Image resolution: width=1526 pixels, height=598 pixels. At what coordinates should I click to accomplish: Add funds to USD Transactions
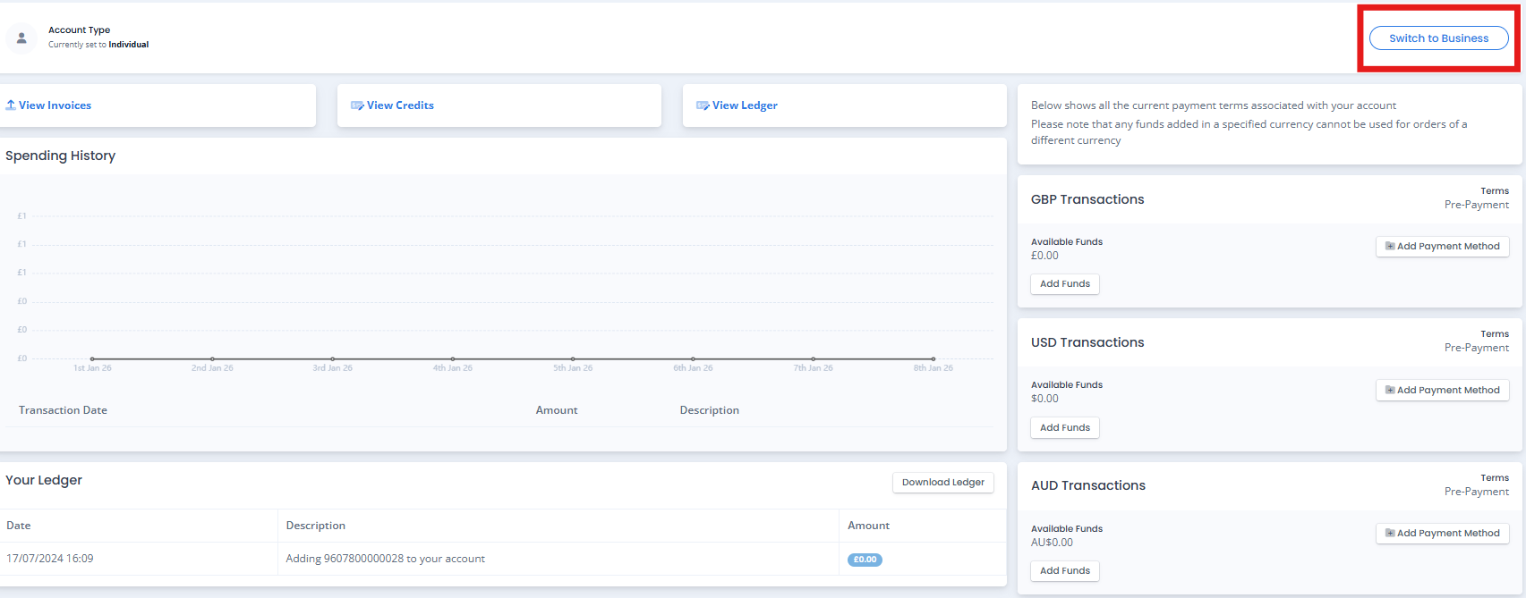tap(1064, 428)
